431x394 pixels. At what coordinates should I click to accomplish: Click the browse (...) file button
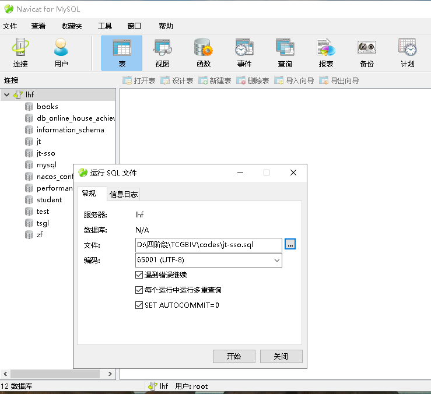click(x=290, y=244)
